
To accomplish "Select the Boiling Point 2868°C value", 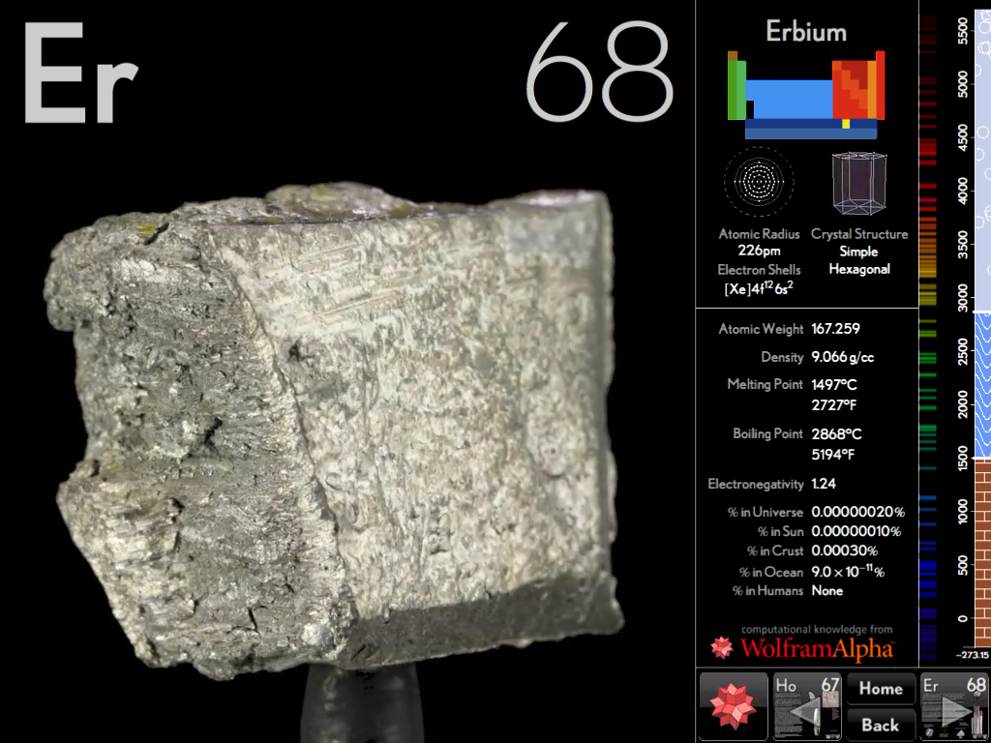I will pyautogui.click(x=836, y=434).
